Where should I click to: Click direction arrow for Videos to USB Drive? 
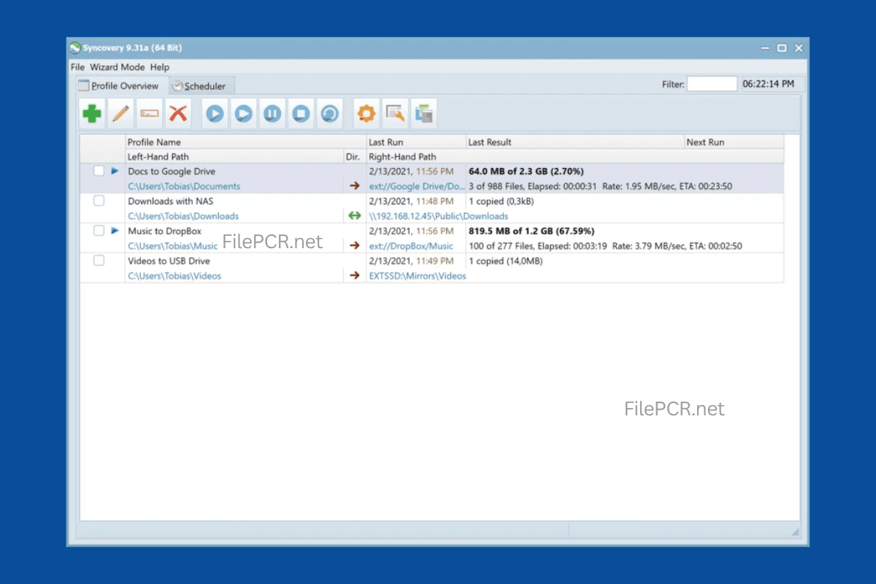(x=355, y=275)
